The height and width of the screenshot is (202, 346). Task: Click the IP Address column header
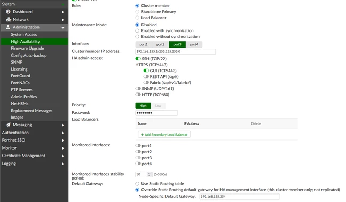pos(191,123)
